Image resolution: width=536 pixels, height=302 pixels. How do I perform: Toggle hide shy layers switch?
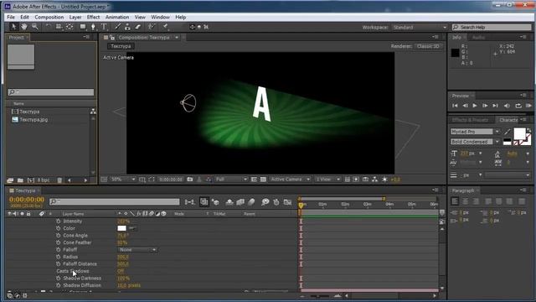(x=229, y=202)
